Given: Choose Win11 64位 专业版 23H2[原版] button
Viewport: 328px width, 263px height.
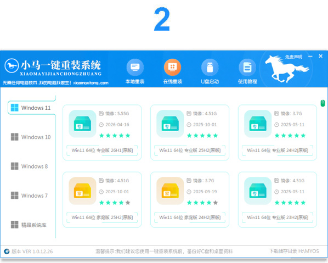Looking at the screenshot, I should [278, 217].
